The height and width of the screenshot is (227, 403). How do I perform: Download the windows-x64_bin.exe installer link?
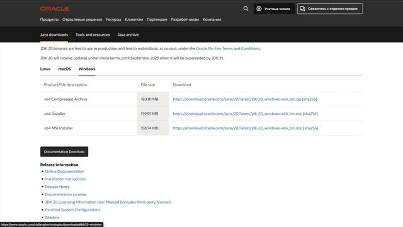coord(237,113)
